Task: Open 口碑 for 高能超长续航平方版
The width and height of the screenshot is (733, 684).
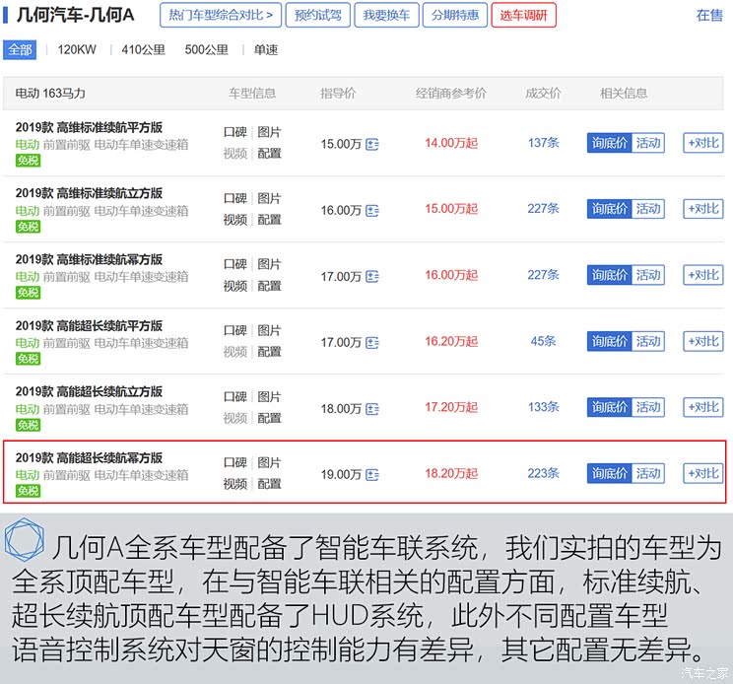Action: pyautogui.click(x=235, y=331)
